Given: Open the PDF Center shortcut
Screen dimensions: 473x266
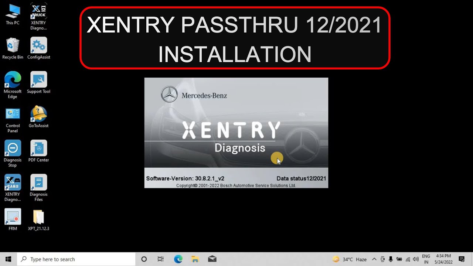Looking at the screenshot, I should coord(38,151).
